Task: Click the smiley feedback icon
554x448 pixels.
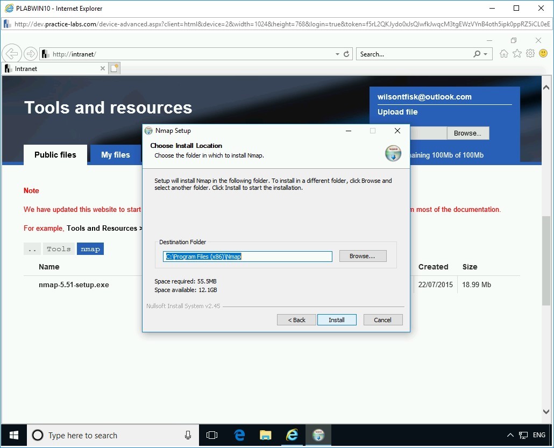Action: click(543, 53)
